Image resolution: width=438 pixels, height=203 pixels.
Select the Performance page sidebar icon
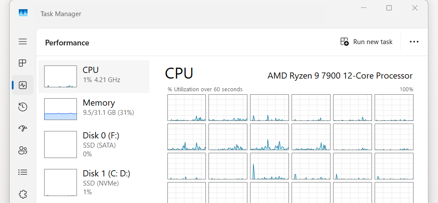pos(23,85)
